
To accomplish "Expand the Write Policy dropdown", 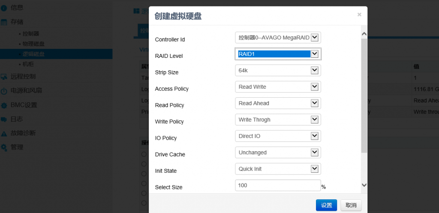I will click(278, 120).
